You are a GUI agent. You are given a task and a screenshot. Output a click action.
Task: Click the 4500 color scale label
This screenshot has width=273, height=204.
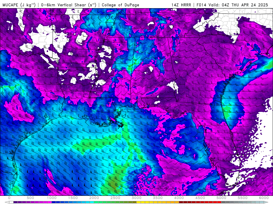tap(200, 198)
